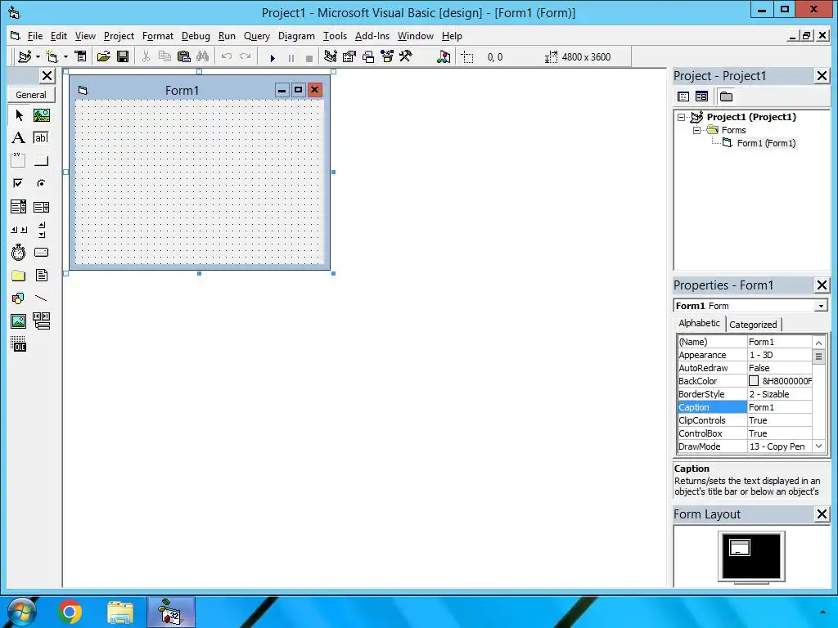Open Properties Window toolbar icon
Viewport: 838px width, 628px height.
click(349, 56)
